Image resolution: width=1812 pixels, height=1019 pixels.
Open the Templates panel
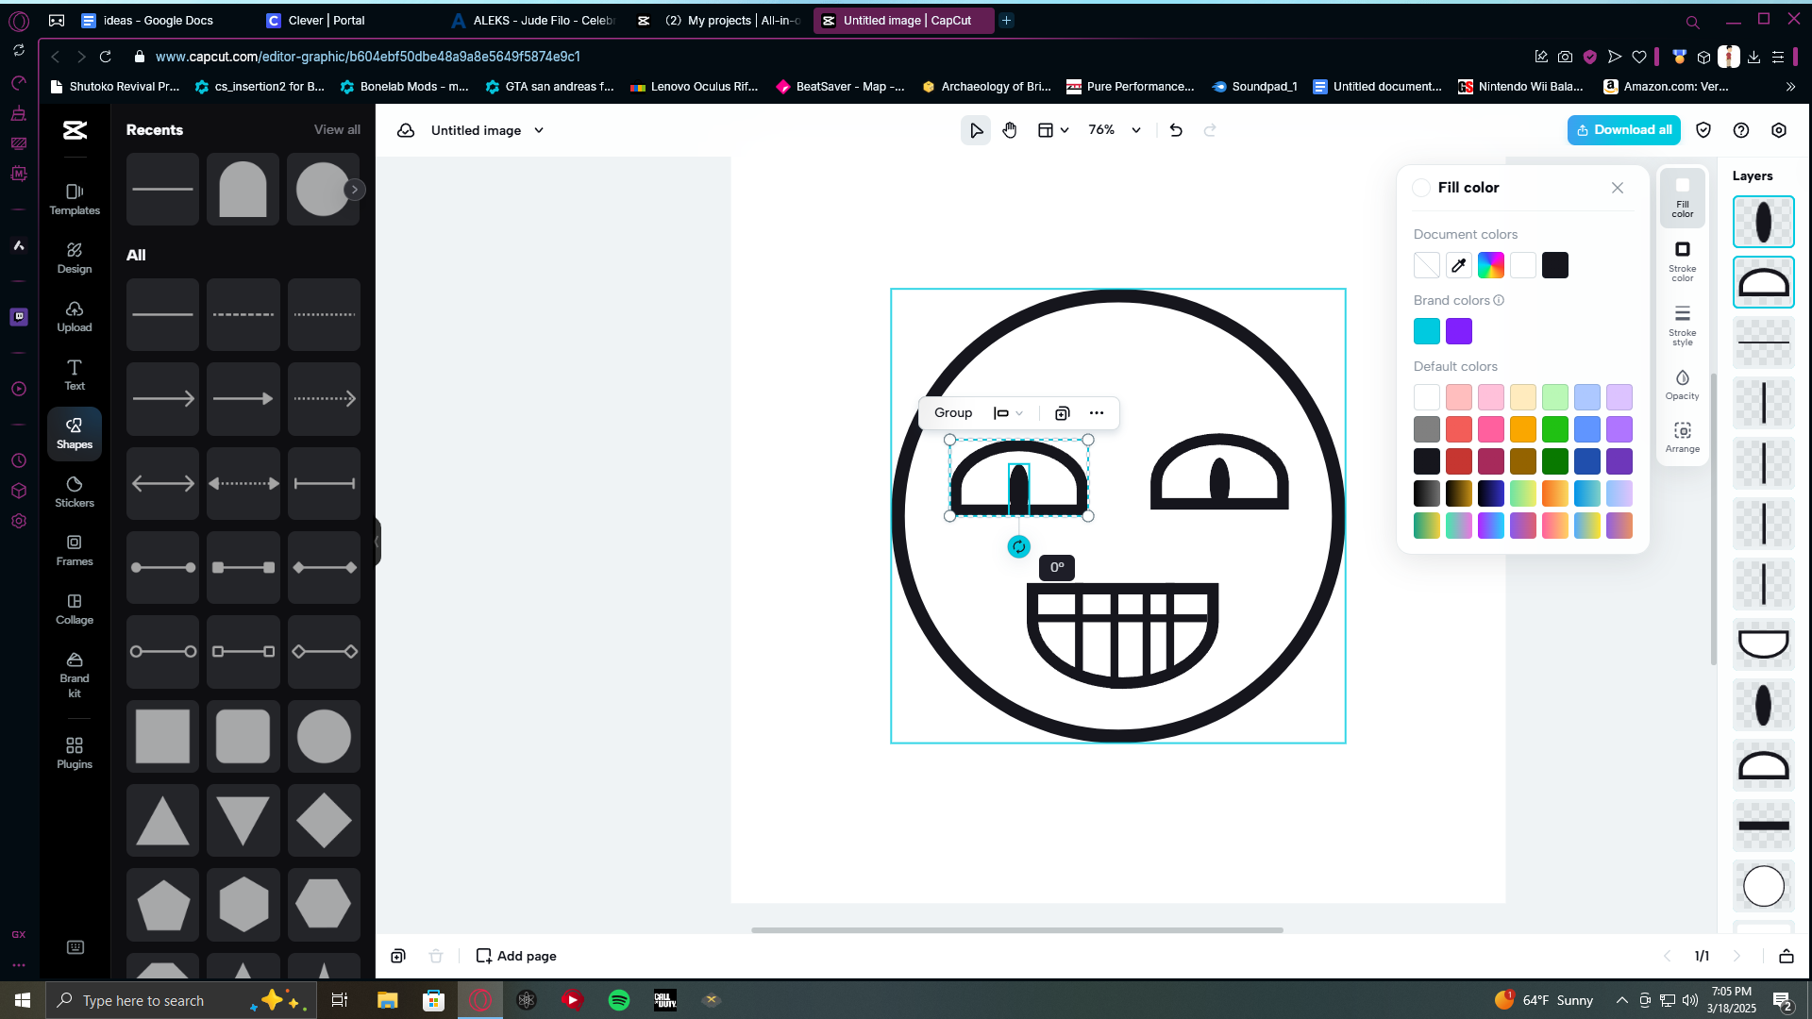pyautogui.click(x=75, y=199)
